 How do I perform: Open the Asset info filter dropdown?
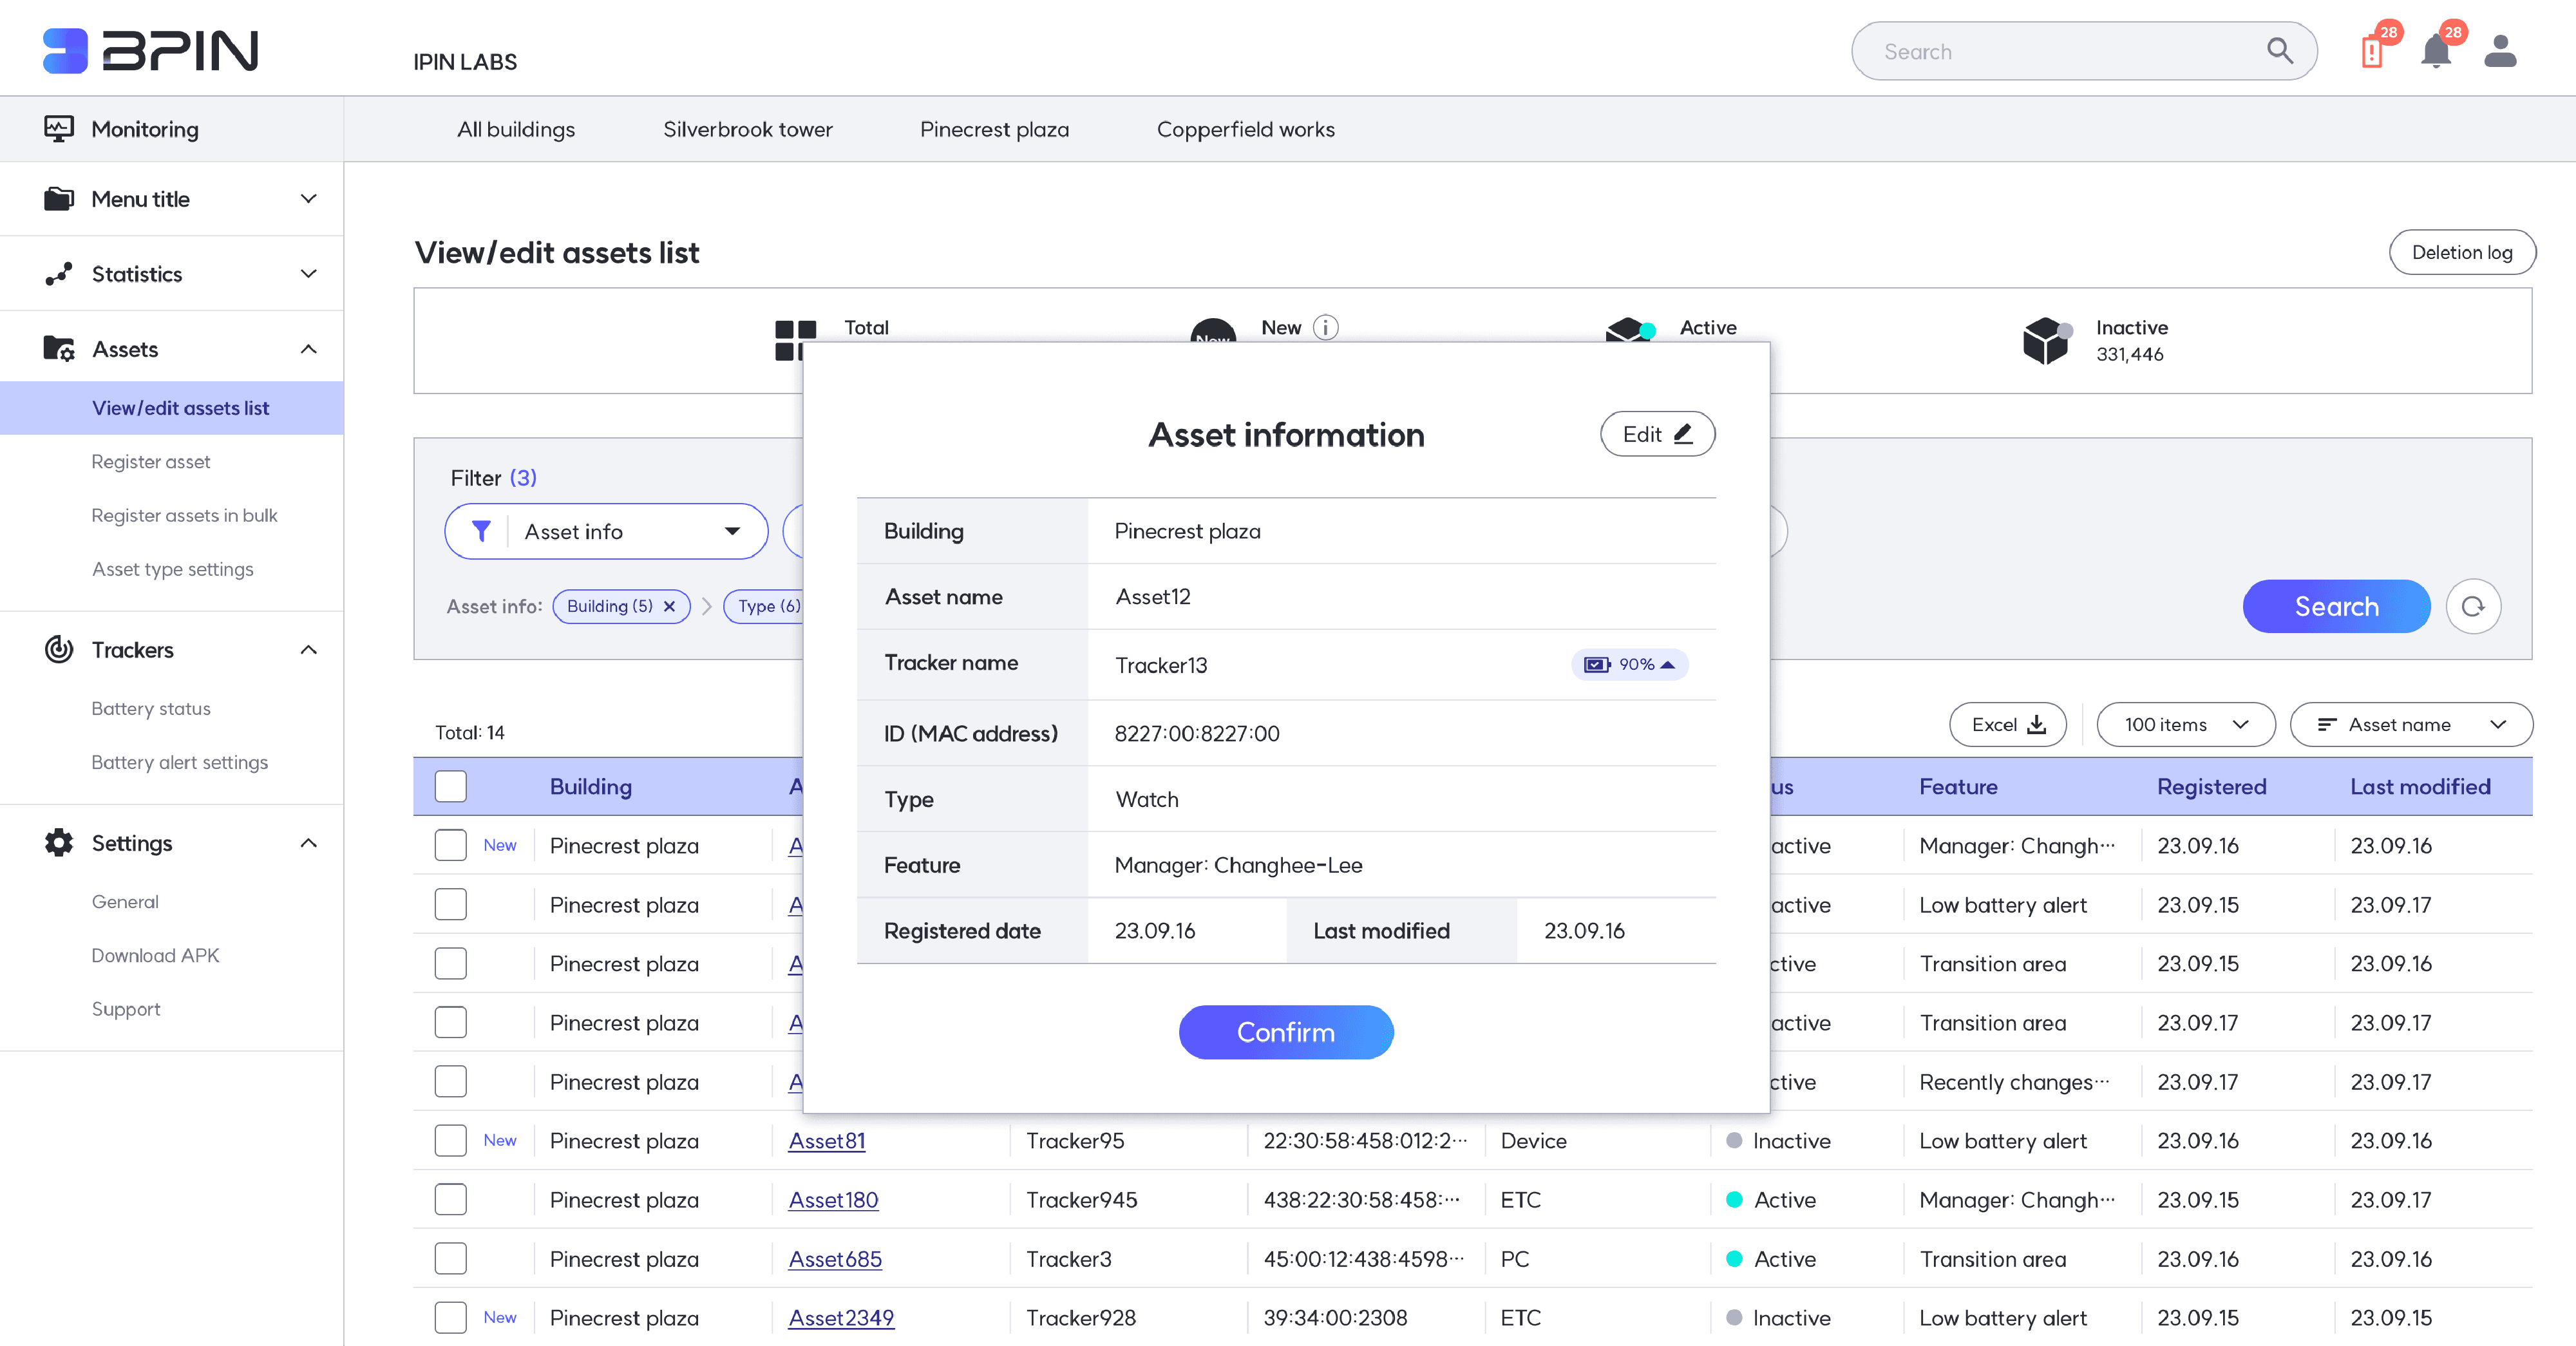coord(605,531)
